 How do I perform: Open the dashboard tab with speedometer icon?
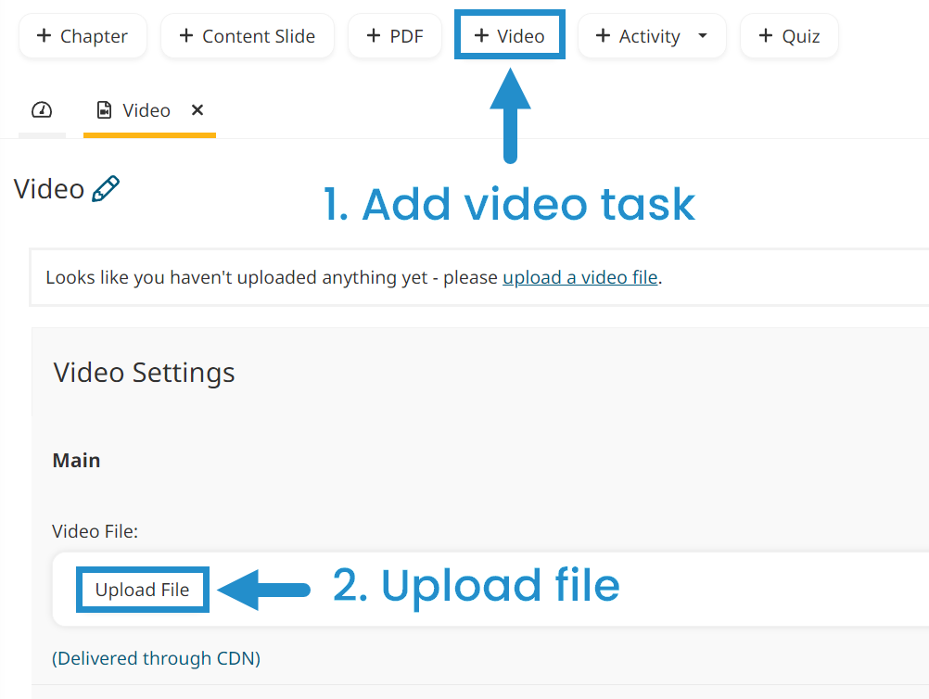pos(42,109)
